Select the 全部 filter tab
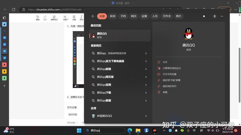Image resolution: width=241 pixels, height=135 pixels. tap(102, 16)
